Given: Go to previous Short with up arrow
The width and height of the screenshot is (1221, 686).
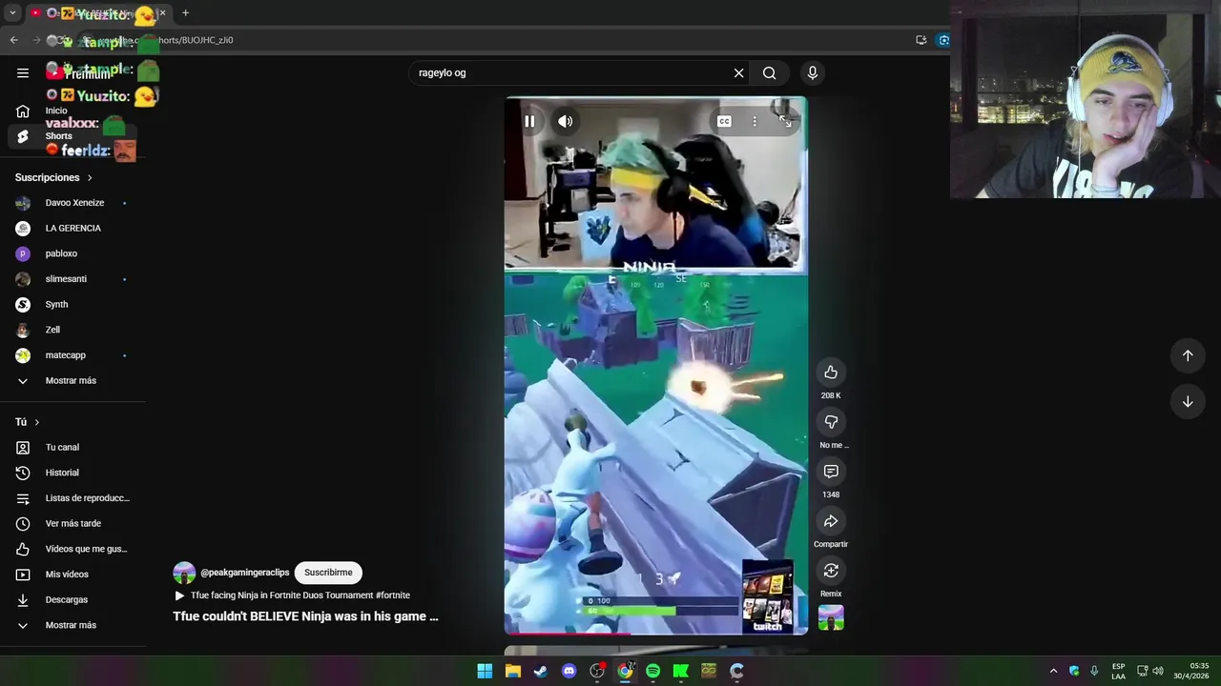Looking at the screenshot, I should pyautogui.click(x=1188, y=355).
